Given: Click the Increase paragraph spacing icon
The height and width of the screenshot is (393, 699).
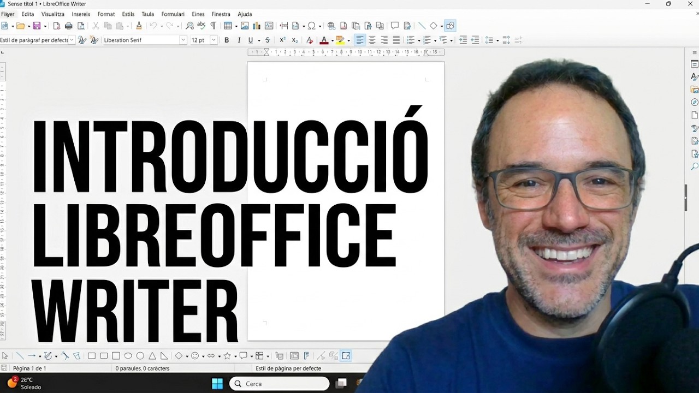Looking at the screenshot, I should [x=506, y=40].
